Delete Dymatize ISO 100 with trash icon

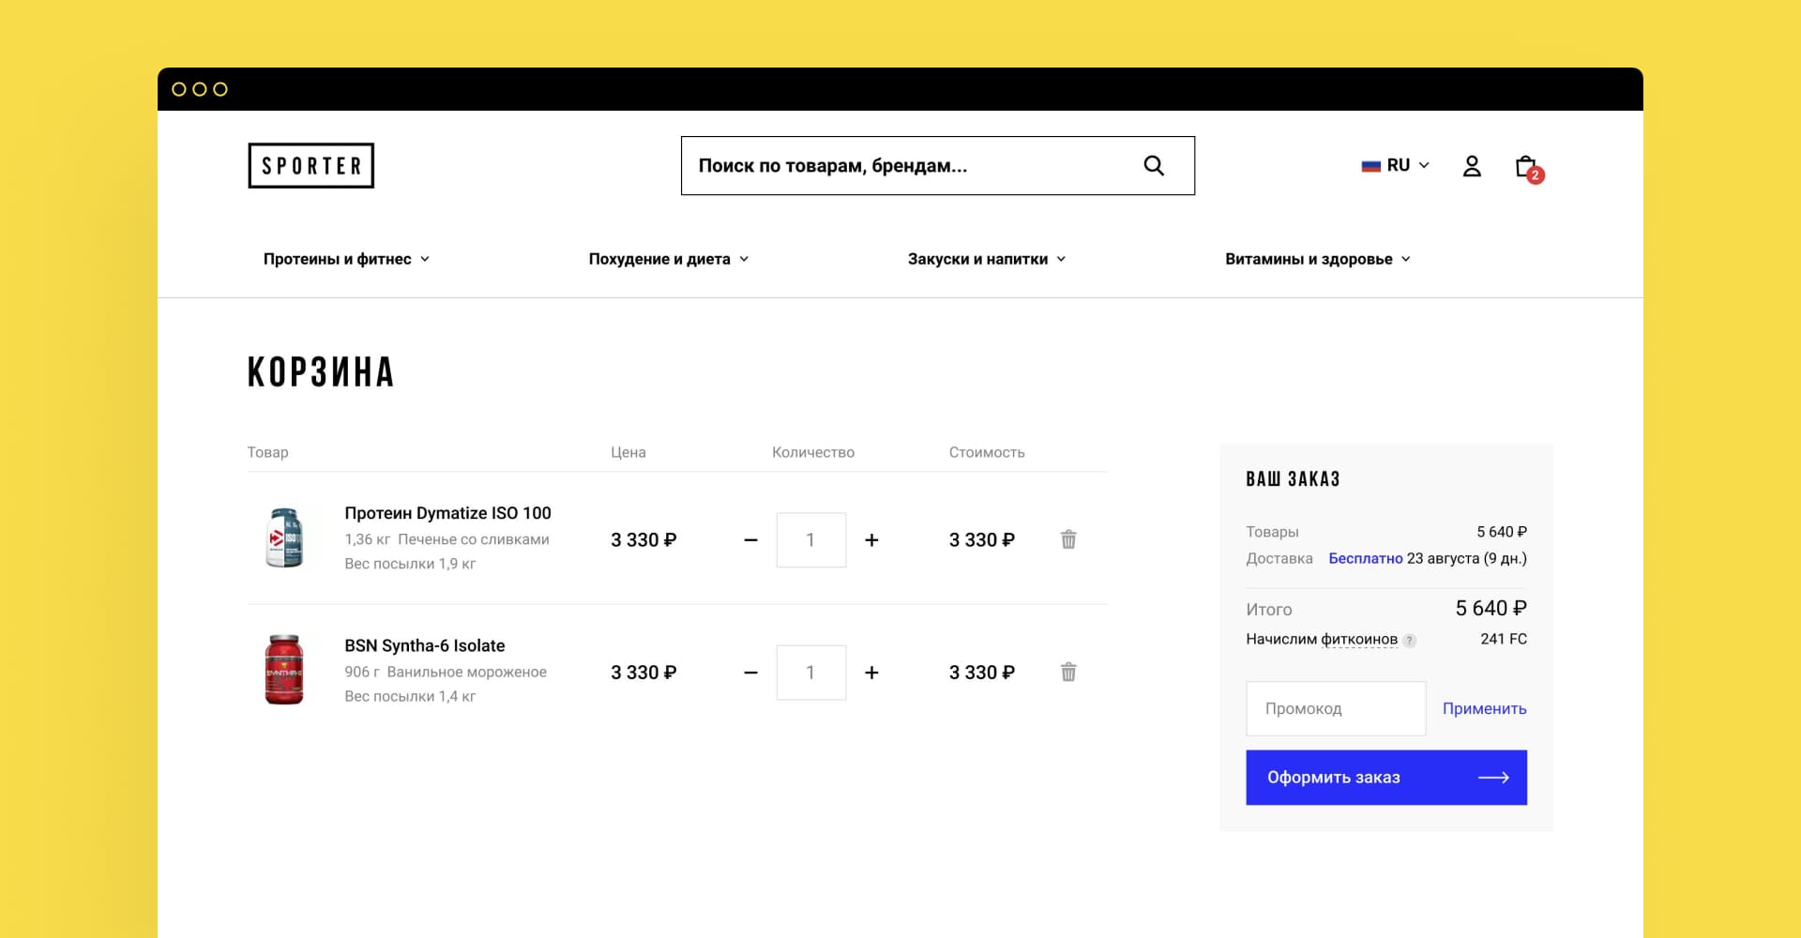click(1068, 539)
